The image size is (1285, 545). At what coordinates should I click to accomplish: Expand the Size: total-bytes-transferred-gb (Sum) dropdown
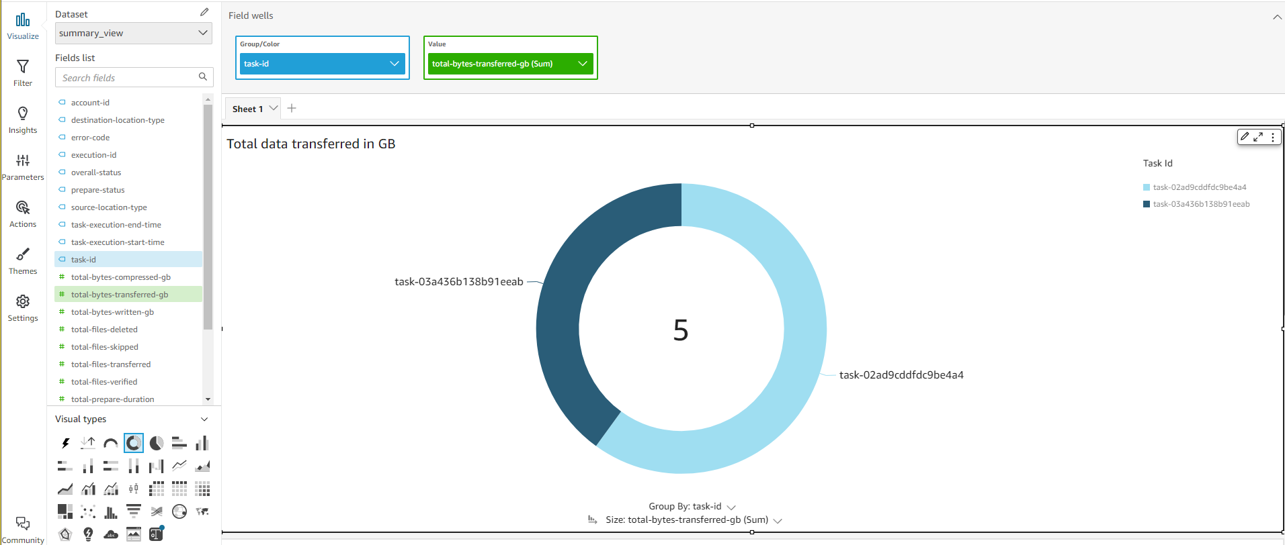pos(778,520)
